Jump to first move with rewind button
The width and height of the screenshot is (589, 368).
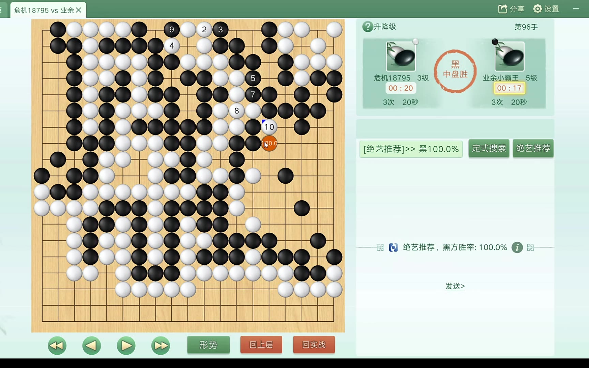pos(57,346)
